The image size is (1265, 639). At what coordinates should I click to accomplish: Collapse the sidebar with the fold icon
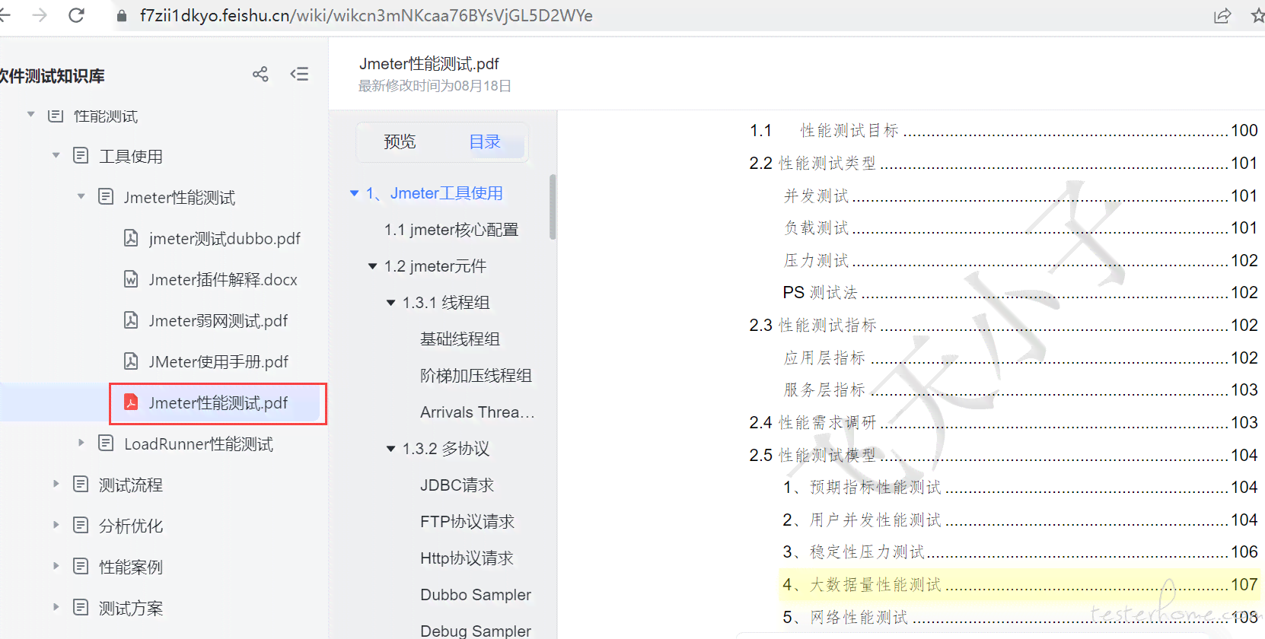(299, 74)
